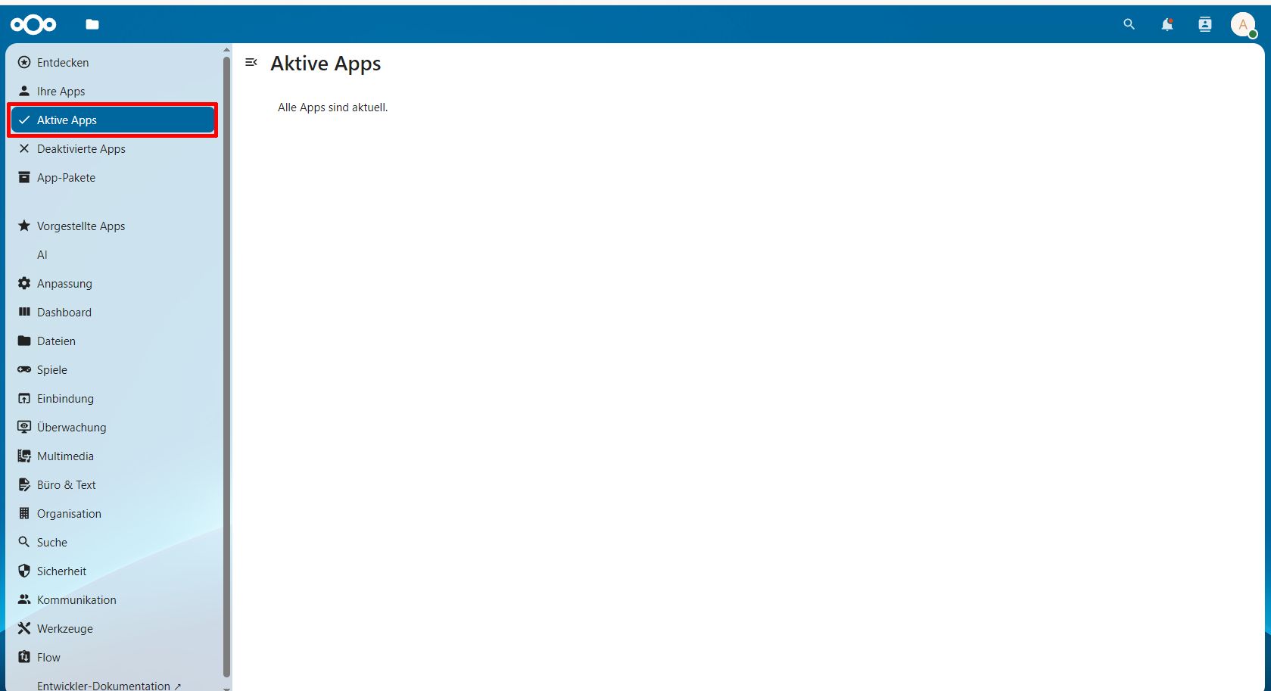Viewport: 1271px width, 691px height.
Task: Click the Kommunikation people icon
Action: coord(24,600)
